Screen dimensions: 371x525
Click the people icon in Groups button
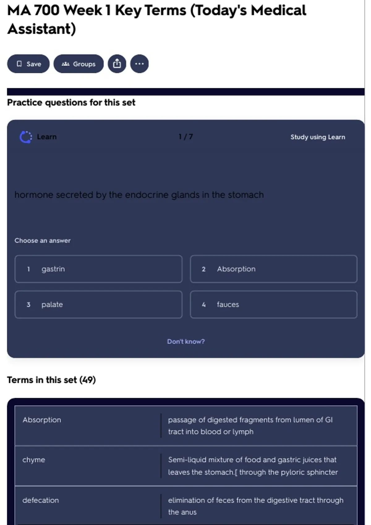click(x=65, y=64)
